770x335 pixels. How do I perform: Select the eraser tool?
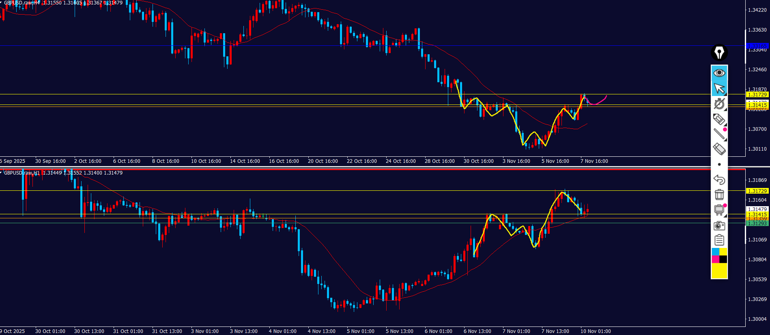pos(719,149)
